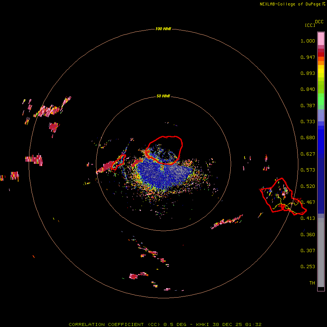Image resolution: width=327 pixels, height=327 pixels.
Task: Click the 0.360 scale value
Action: point(308,235)
